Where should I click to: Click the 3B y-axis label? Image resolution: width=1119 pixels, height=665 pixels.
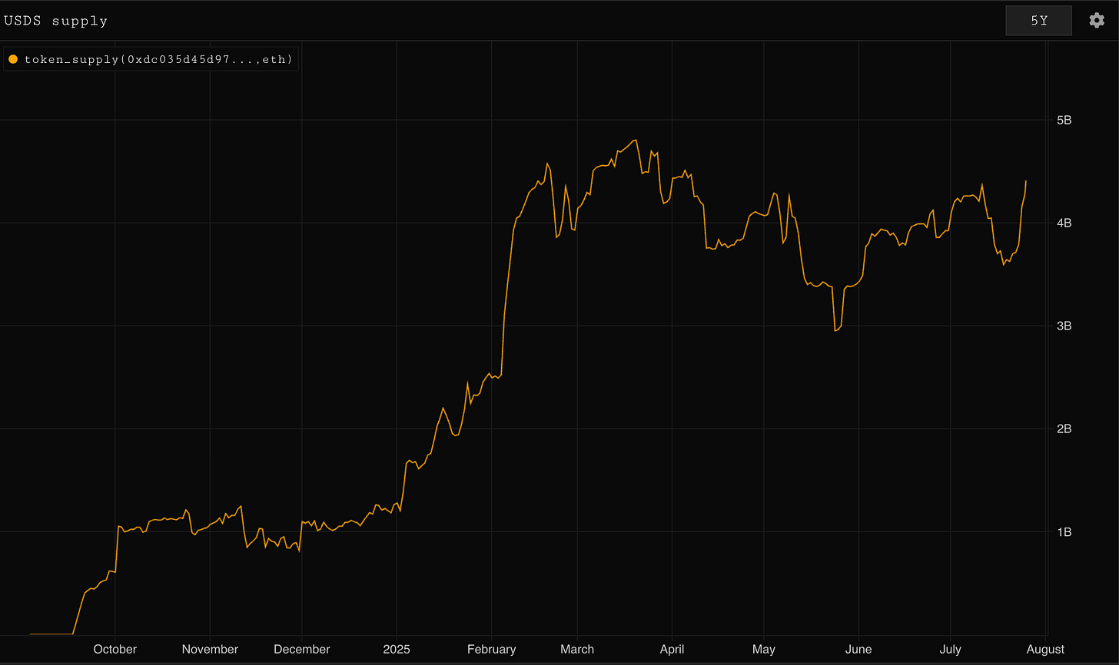tap(1064, 326)
